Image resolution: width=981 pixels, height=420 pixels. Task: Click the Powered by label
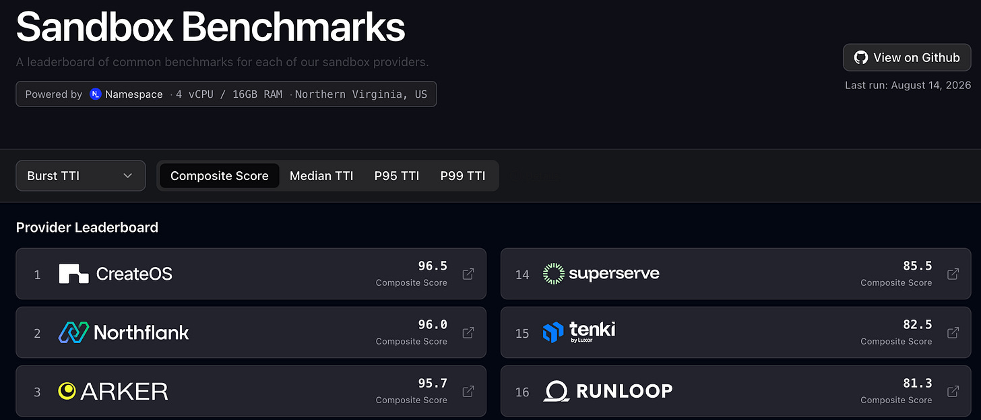[x=54, y=94]
